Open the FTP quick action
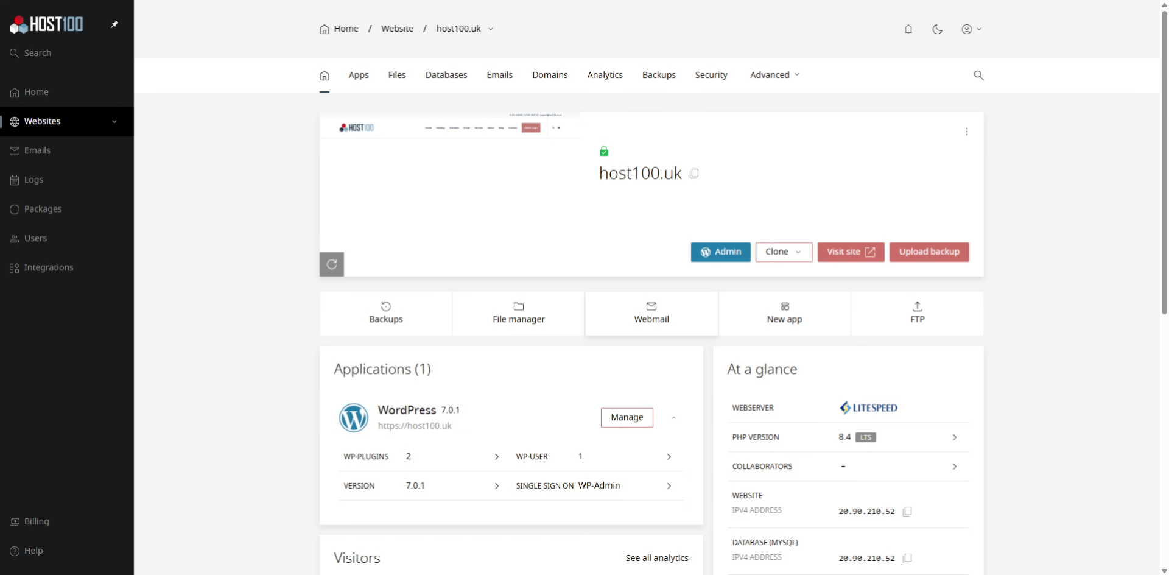Screen dimensions: 1169x575 [x=918, y=313]
